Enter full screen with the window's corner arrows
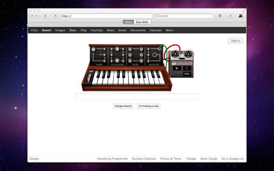Image resolution: width=274 pixels, height=171 pixels. point(244,11)
